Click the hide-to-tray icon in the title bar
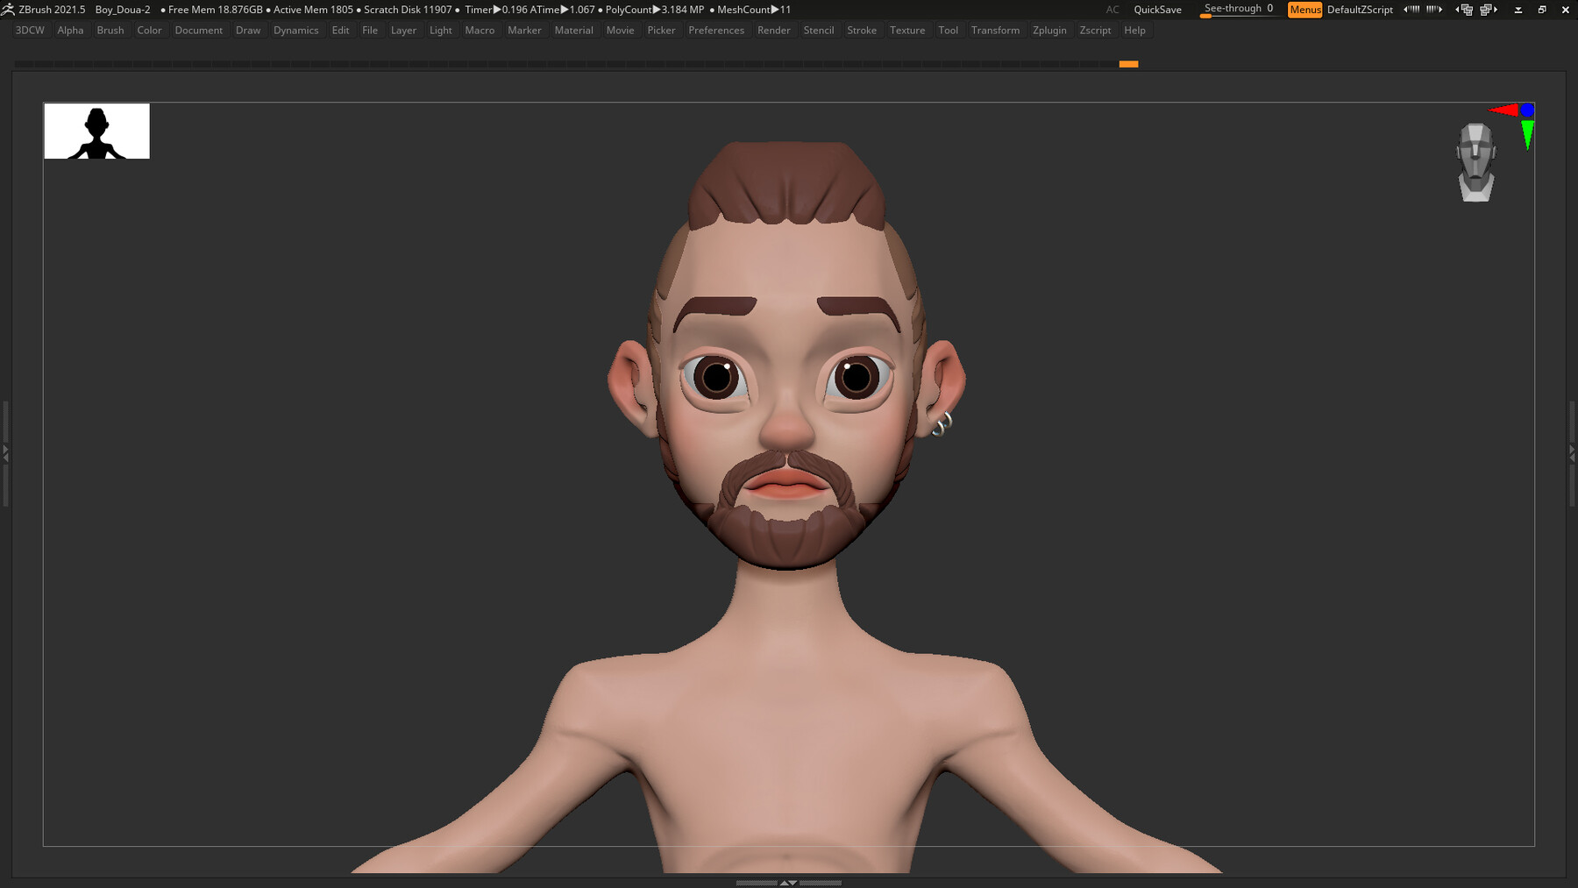 pyautogui.click(x=1518, y=10)
